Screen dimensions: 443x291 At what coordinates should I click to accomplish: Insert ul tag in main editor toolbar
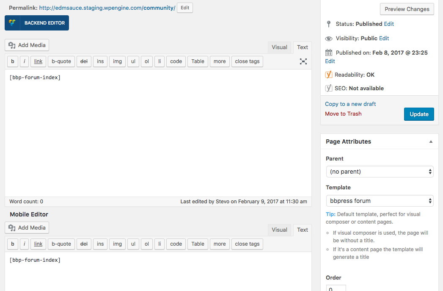pyautogui.click(x=133, y=61)
